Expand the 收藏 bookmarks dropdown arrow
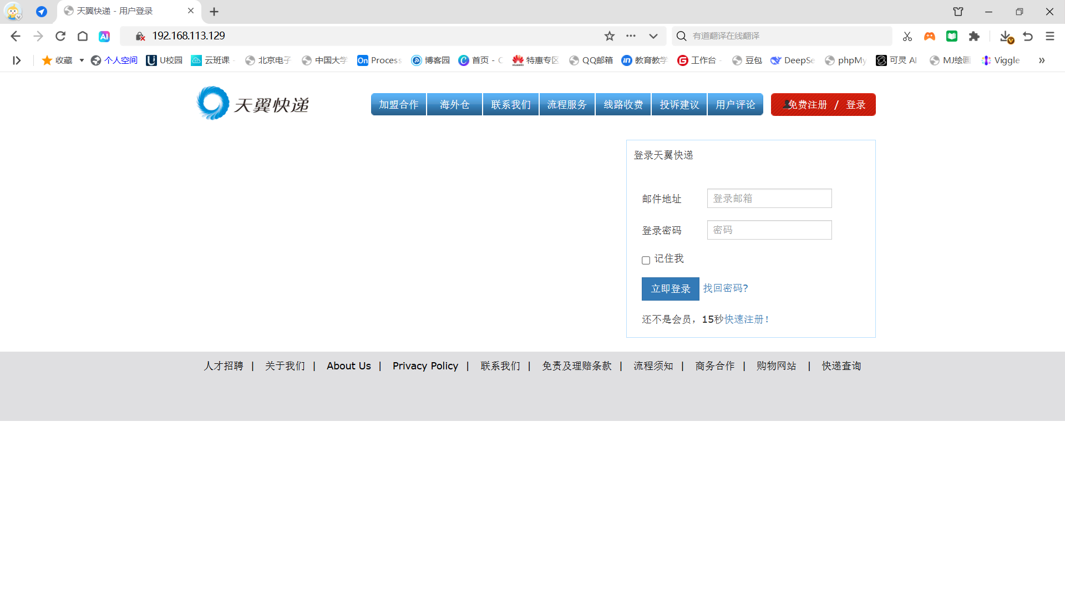 pos(82,60)
